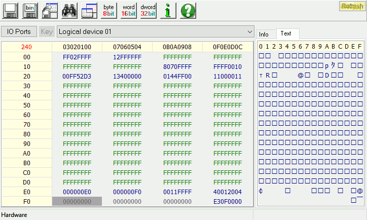Click the table windows layout icon
The image size is (367, 220).
tap(89, 10)
